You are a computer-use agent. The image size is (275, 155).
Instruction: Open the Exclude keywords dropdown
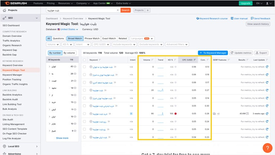tap(151, 44)
